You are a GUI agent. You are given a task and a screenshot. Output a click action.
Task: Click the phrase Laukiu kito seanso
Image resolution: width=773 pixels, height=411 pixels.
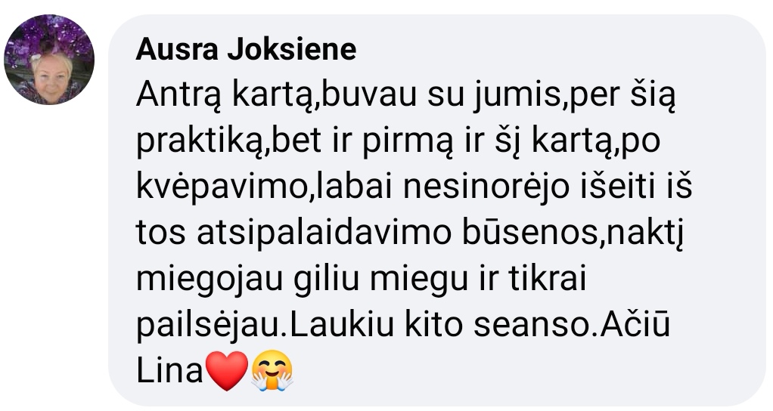pyautogui.click(x=439, y=326)
